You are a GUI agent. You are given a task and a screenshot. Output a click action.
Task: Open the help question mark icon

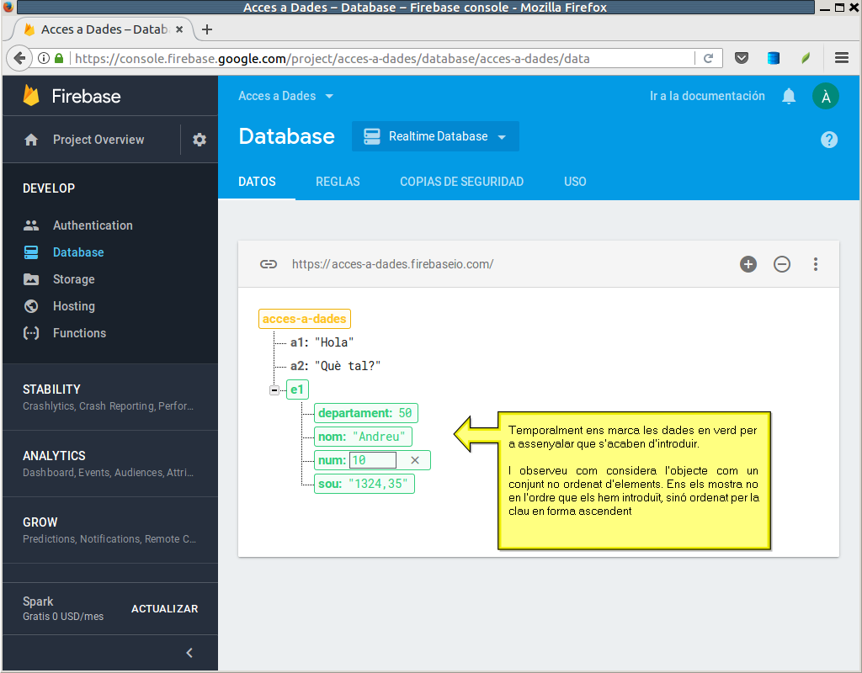pyautogui.click(x=829, y=140)
